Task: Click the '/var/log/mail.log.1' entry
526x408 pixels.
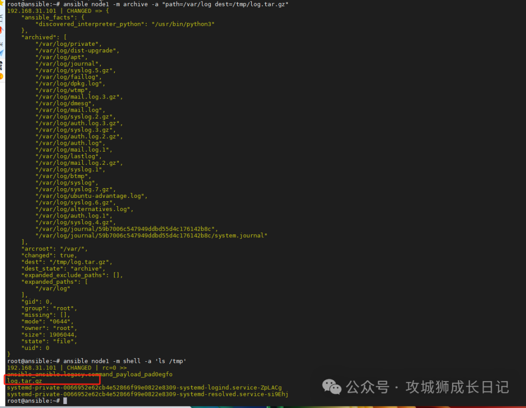Action: pos(74,150)
